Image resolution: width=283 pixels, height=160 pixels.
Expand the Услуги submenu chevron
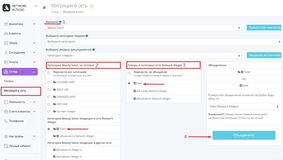34,62
